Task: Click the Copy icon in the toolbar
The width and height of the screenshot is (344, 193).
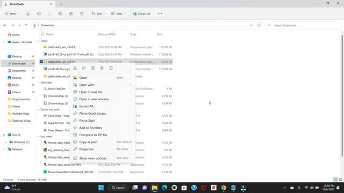Action: (x=39, y=13)
